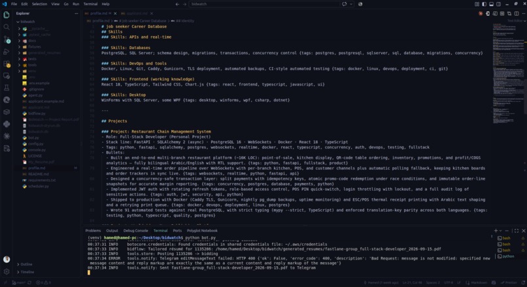Image resolution: width=527 pixels, height=287 pixels.
Task: Open the Search view in activity bar
Action: tap(7, 27)
